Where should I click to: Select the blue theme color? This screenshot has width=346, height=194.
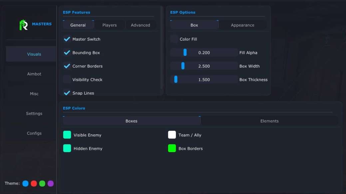tap(25, 183)
